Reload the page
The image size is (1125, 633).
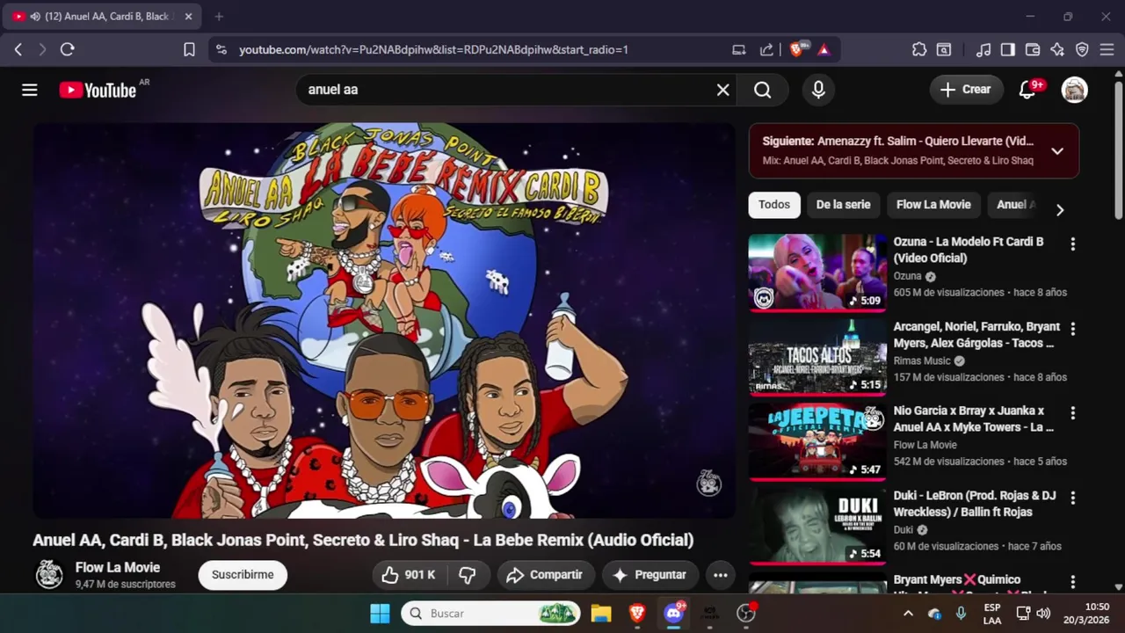(x=67, y=50)
